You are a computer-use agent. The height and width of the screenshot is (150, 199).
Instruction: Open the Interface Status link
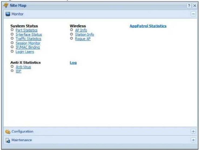(x=29, y=35)
